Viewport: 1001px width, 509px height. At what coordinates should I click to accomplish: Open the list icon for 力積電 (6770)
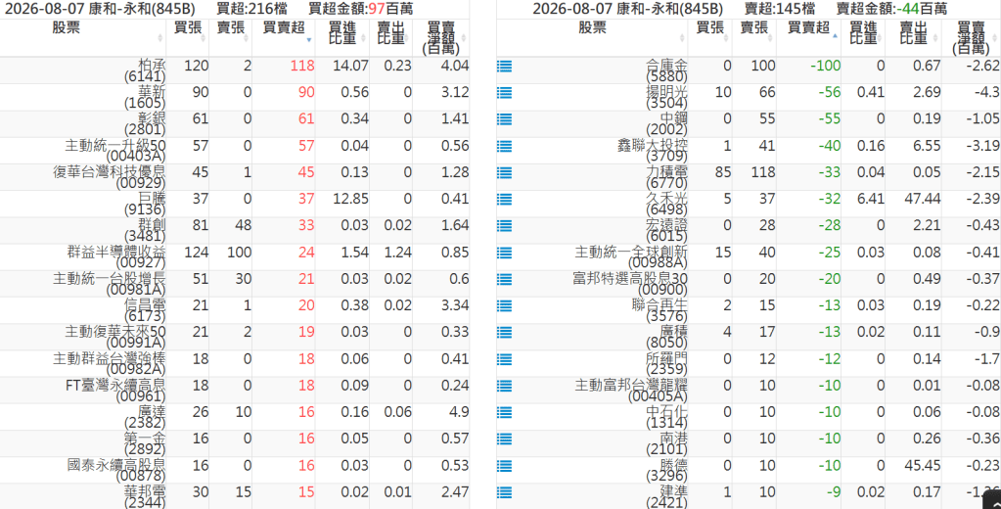(x=504, y=172)
